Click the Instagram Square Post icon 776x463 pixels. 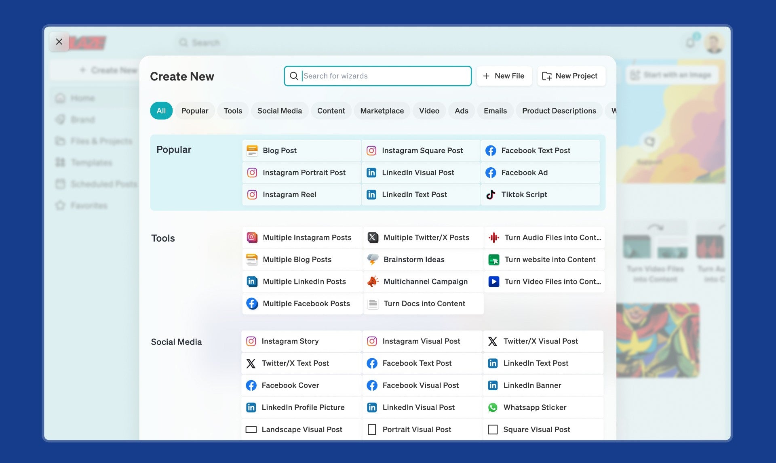point(371,151)
